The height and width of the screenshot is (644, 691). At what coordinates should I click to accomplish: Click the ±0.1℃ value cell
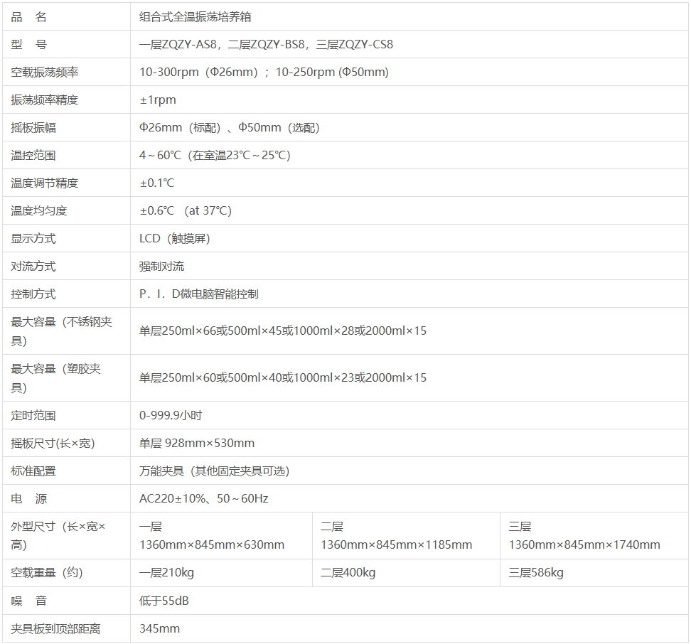tap(157, 183)
